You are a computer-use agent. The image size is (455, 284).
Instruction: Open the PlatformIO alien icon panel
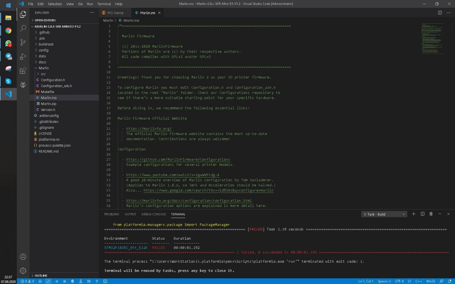(23, 84)
